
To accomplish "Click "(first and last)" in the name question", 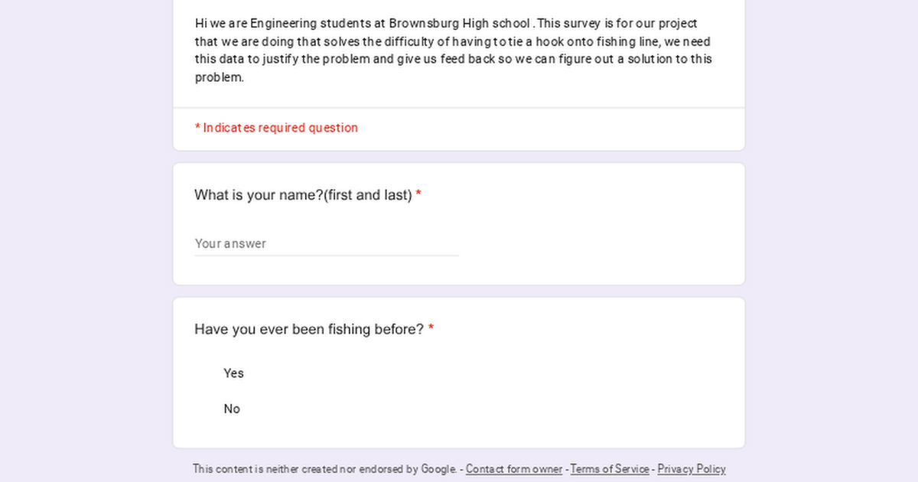I will 368,195.
